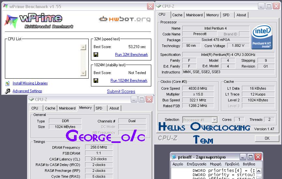Run the 1024M Benchmark
This screenshot has width=282, height=179.
pyautogui.click(x=129, y=81)
